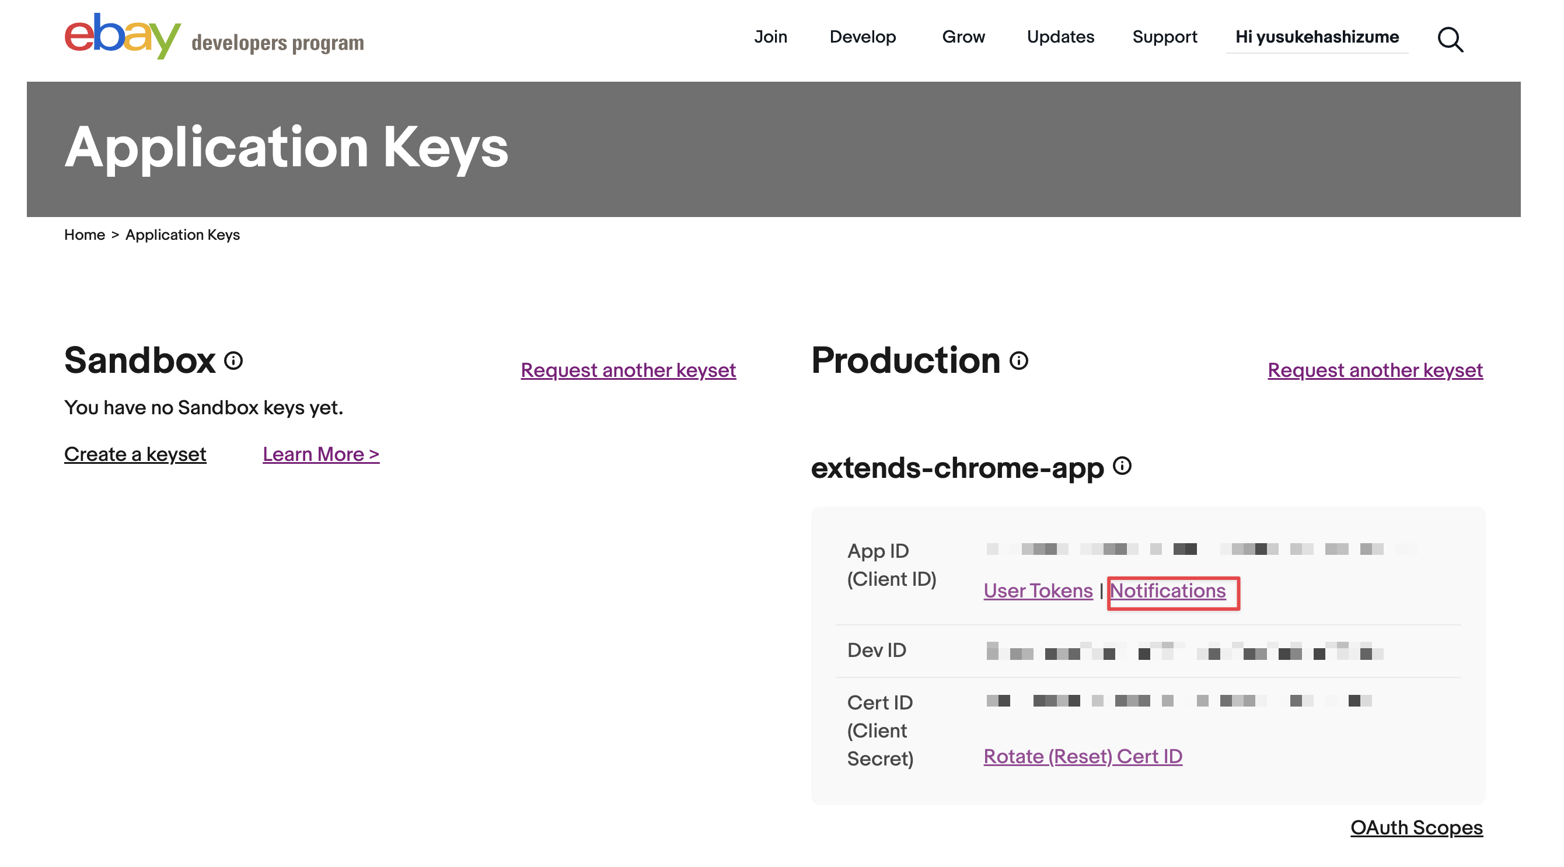Screen dimensions: 1564x867
Task: Open the OAuth Scopes link
Action: point(1416,827)
